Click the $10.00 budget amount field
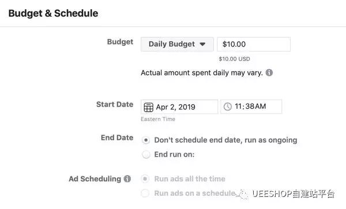Image resolution: width=346 pixels, height=209 pixels. tap(254, 44)
